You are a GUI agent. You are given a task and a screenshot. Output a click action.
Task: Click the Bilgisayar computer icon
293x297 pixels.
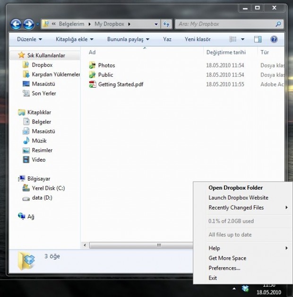point(22,178)
